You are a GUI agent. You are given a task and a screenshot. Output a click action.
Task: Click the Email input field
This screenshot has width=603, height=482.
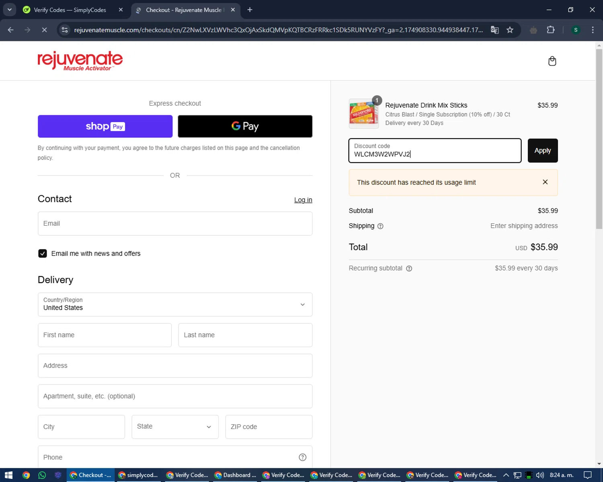coord(175,223)
